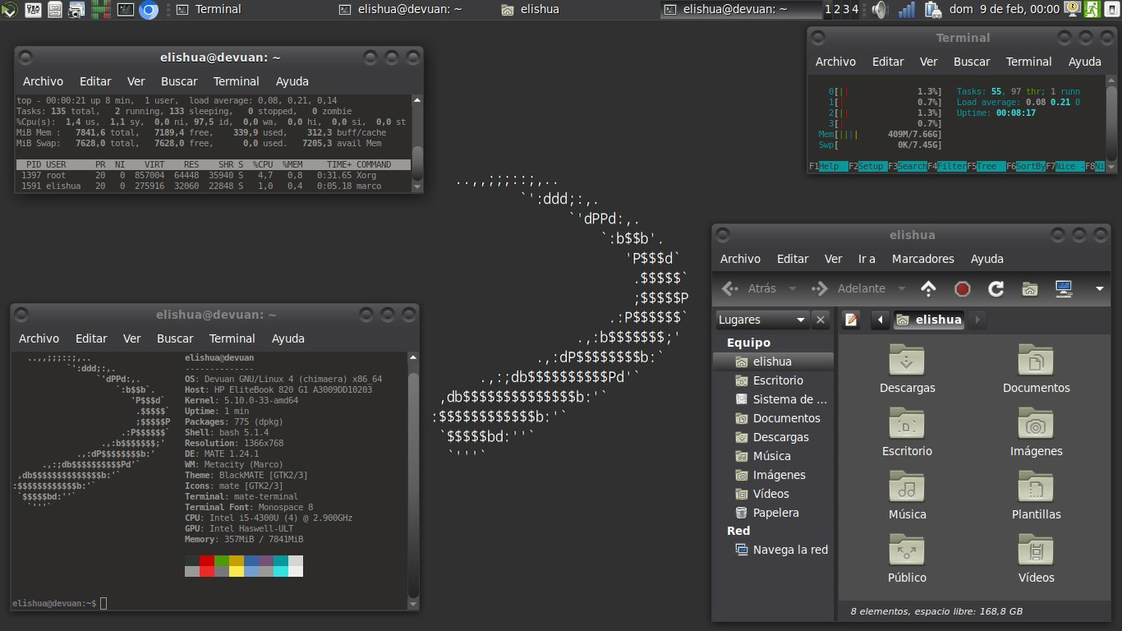Click the path bar left scroll arrow
This screenshot has height=631, width=1122.
[x=881, y=320]
